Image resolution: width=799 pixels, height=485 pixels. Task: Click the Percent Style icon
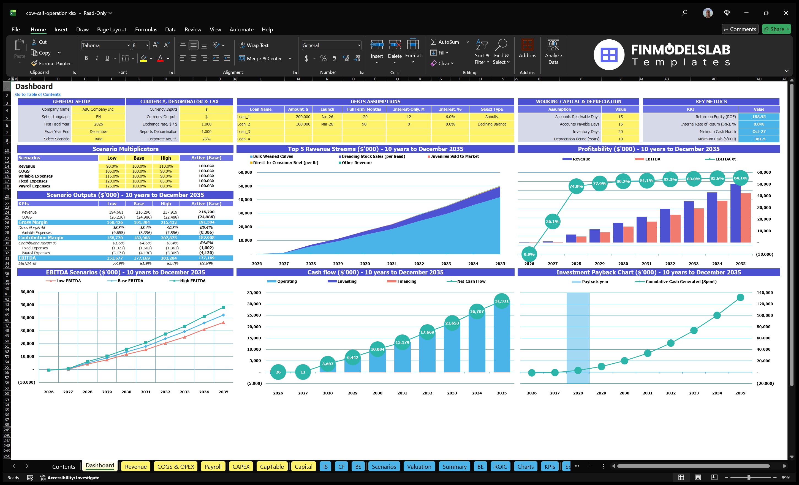pyautogui.click(x=323, y=59)
